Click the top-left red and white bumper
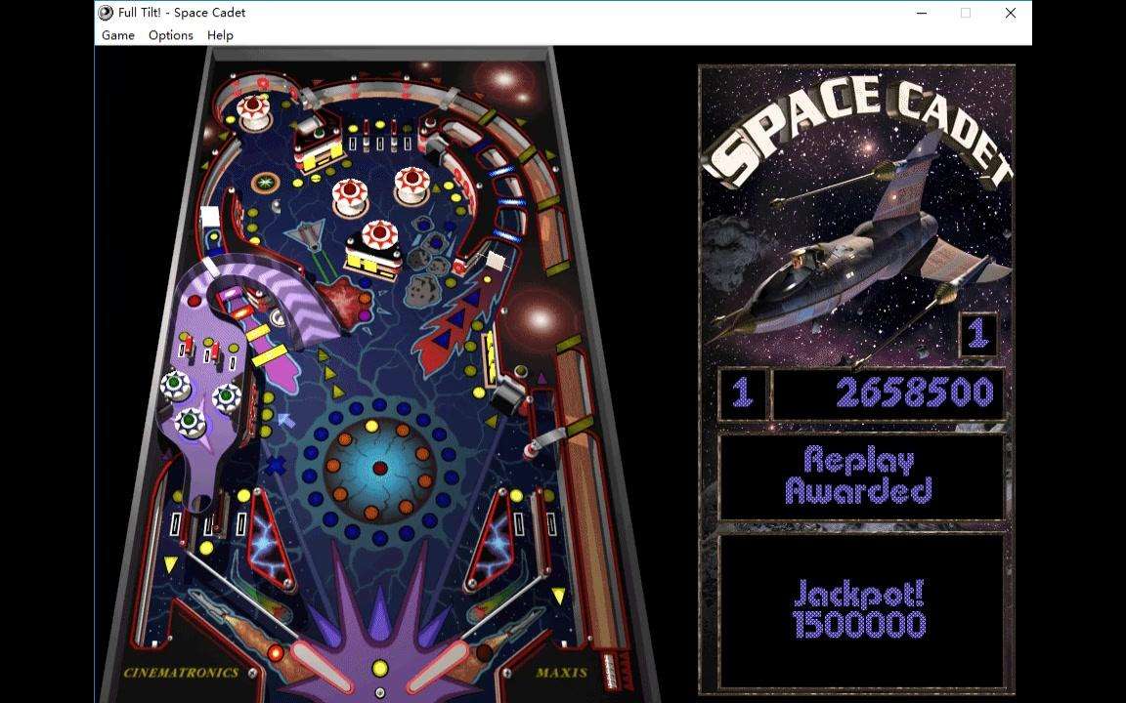Screen dimensions: 1126x703 tap(253, 110)
